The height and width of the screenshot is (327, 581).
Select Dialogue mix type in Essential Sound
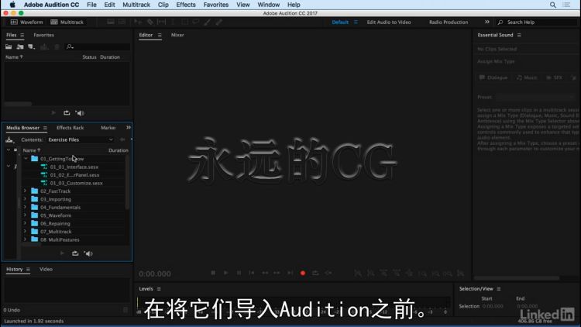493,77
